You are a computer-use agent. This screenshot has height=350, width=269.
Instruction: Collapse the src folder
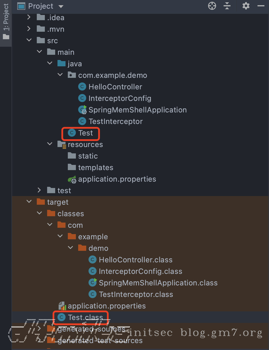(29, 41)
